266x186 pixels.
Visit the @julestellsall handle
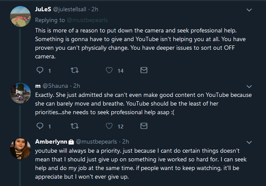click(x=70, y=10)
